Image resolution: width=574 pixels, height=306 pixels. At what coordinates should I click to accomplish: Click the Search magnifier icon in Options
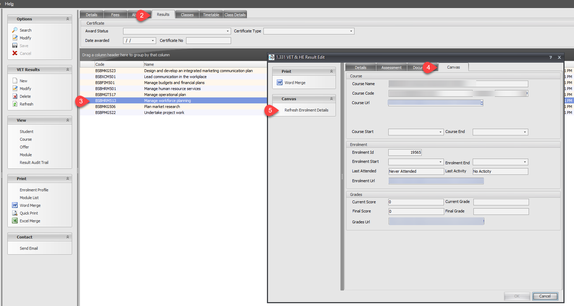pyautogui.click(x=15, y=30)
